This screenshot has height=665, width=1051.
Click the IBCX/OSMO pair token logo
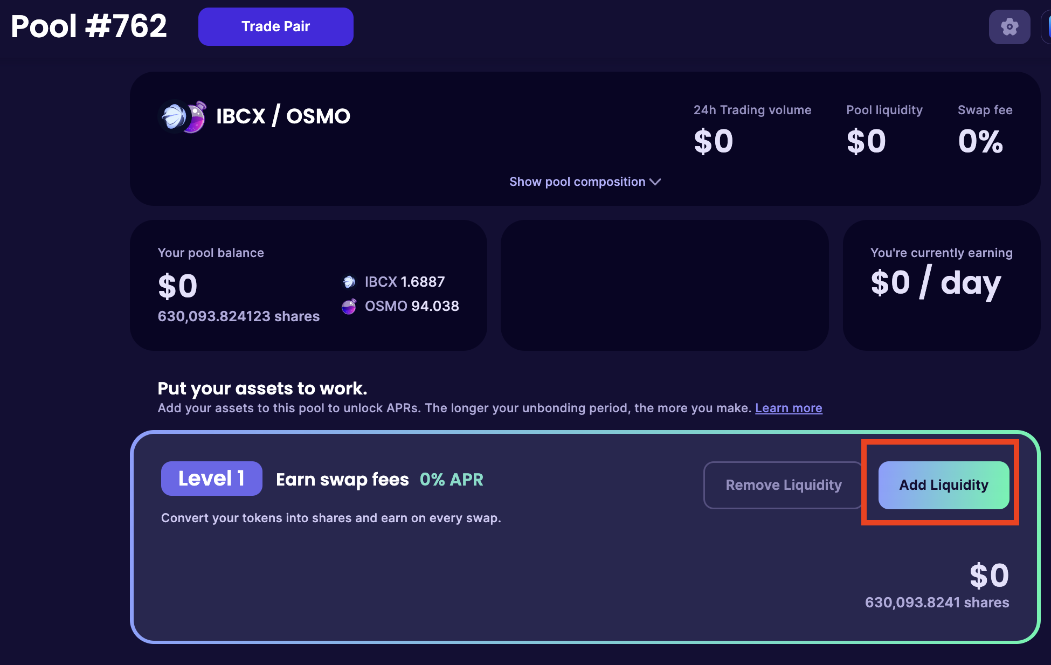point(183,116)
